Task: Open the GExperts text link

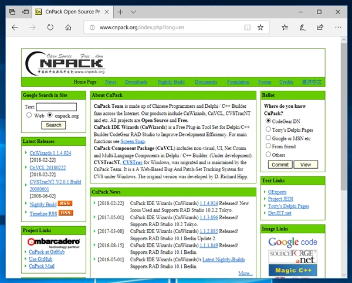Action: [x=277, y=192]
